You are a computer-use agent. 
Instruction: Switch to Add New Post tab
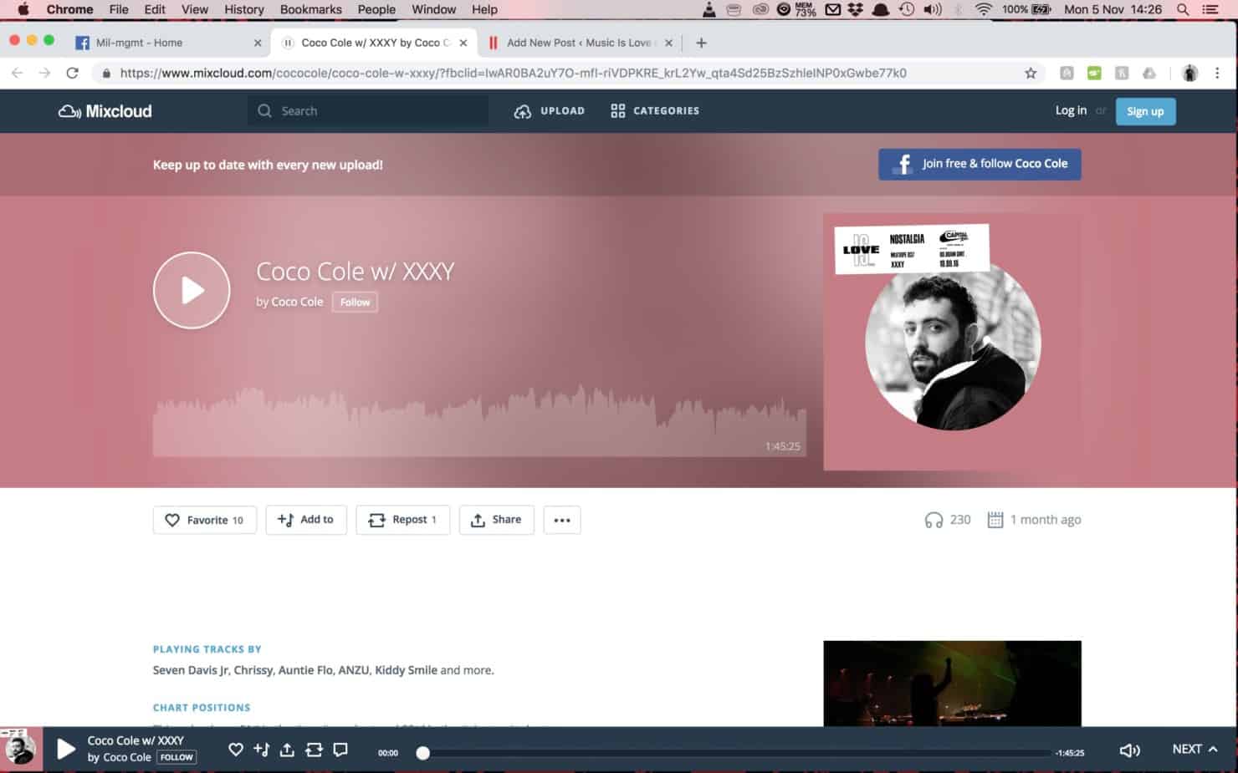[581, 43]
